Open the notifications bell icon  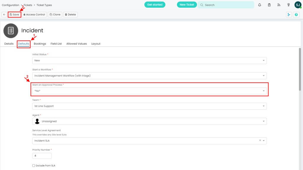(x=260, y=5)
